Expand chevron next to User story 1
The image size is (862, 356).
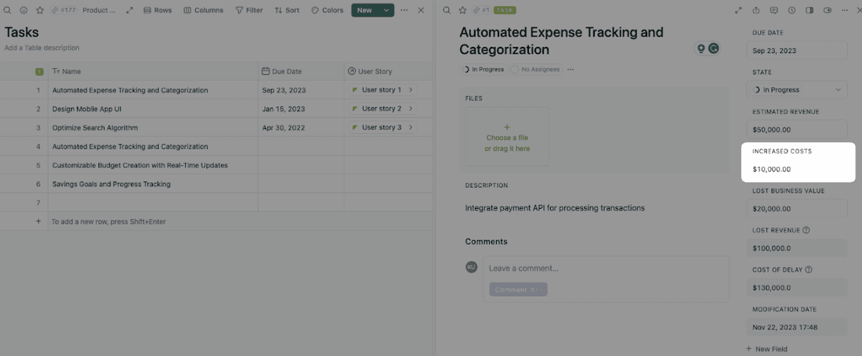pyautogui.click(x=410, y=89)
